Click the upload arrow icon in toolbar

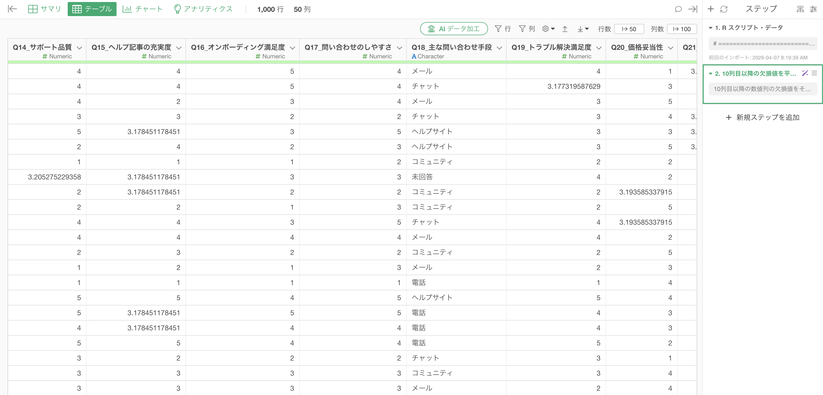click(565, 29)
